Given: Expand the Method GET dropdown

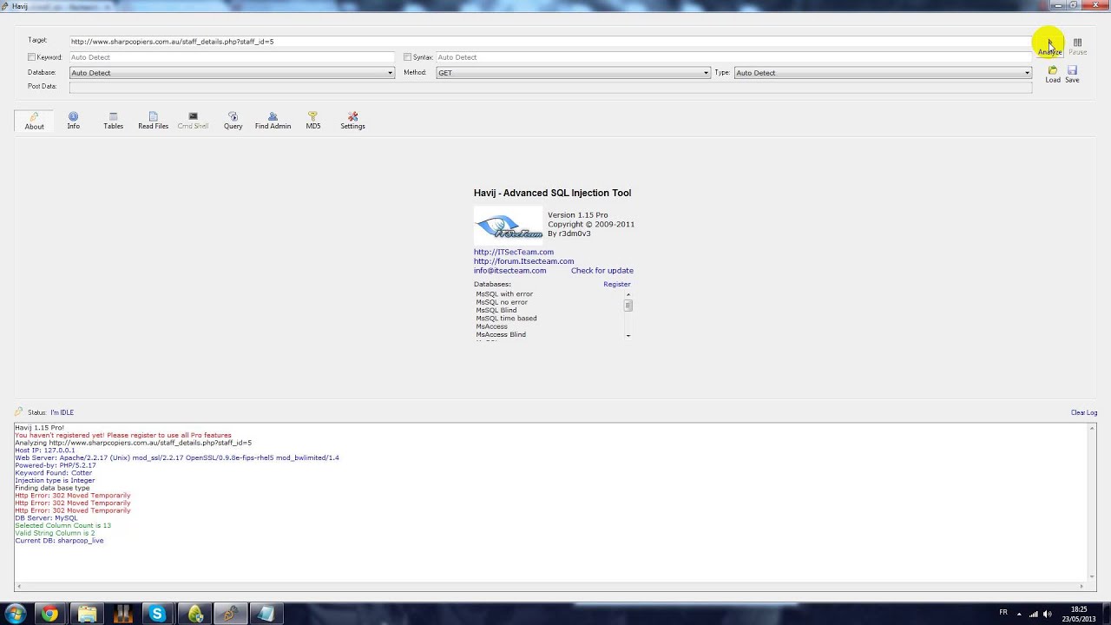Looking at the screenshot, I should (x=706, y=73).
